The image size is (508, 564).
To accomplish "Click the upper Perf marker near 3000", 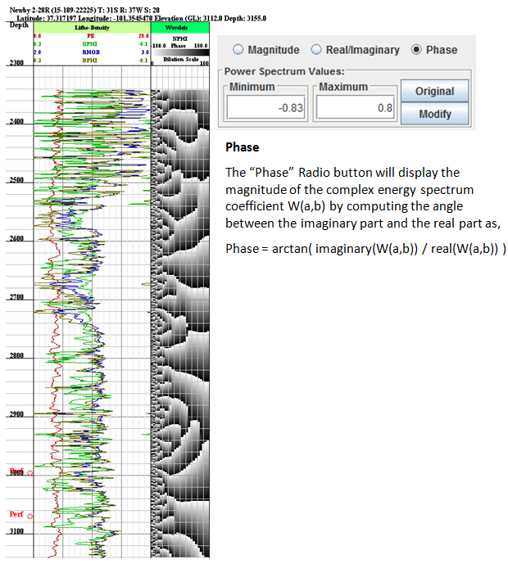I will click(30, 473).
